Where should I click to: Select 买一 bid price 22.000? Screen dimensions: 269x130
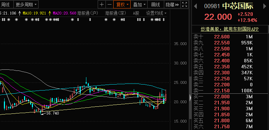tap(222, 97)
